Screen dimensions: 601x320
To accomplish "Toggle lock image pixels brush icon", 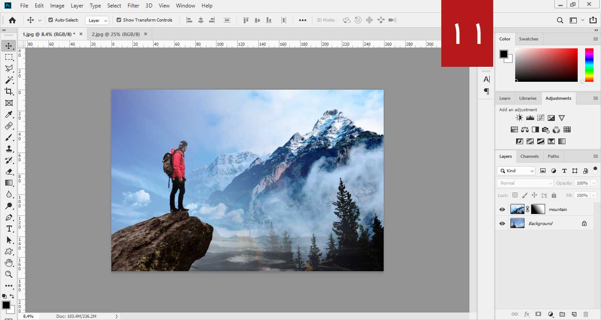I will point(524,195).
